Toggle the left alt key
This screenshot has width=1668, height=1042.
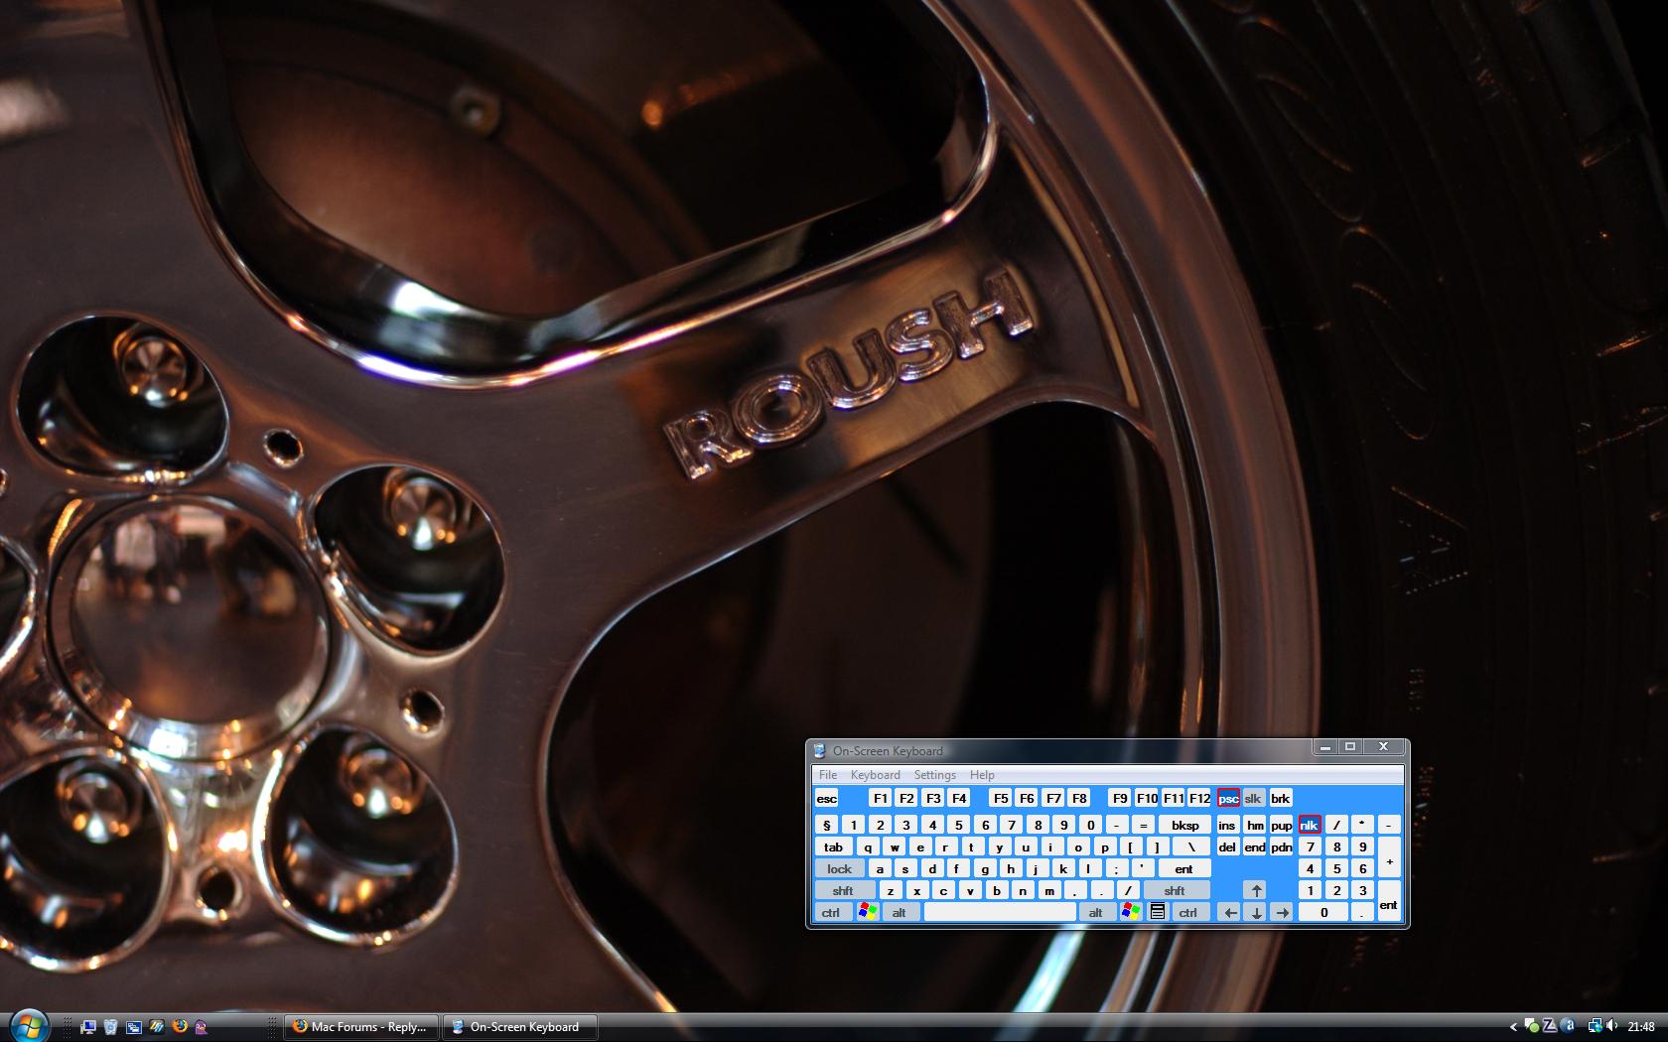coord(900,912)
